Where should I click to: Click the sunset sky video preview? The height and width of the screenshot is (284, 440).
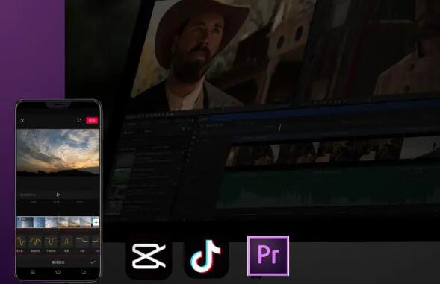point(58,152)
